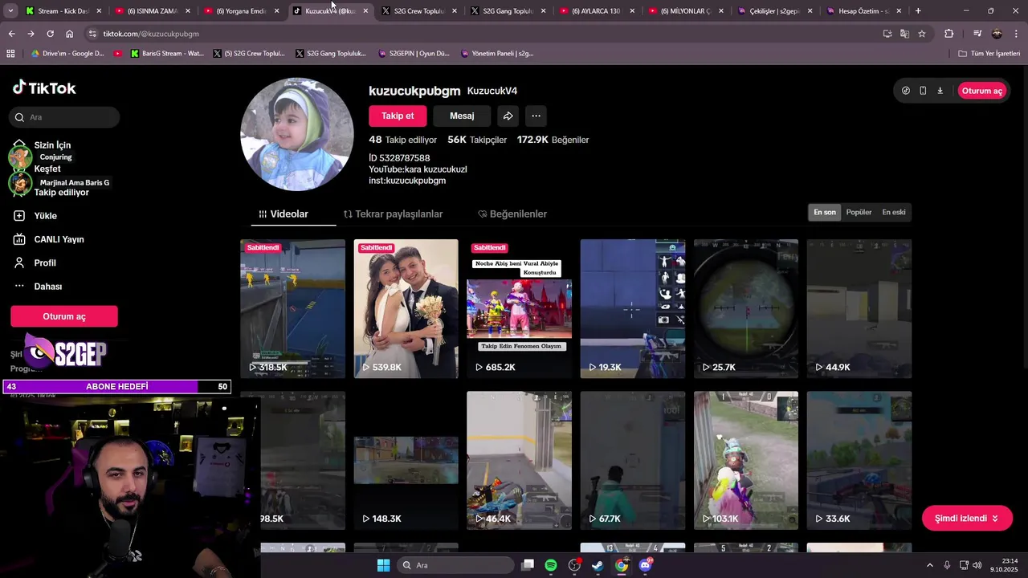This screenshot has height=578, width=1028.
Task: Switch to AYLARCA 130 browser tab
Action: point(596,11)
